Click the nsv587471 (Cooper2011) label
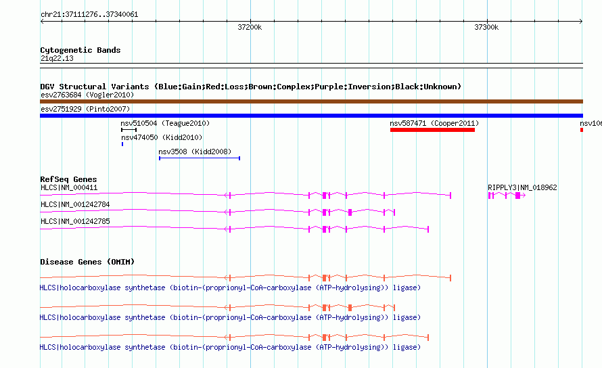This screenshot has height=368, width=602. [x=434, y=123]
